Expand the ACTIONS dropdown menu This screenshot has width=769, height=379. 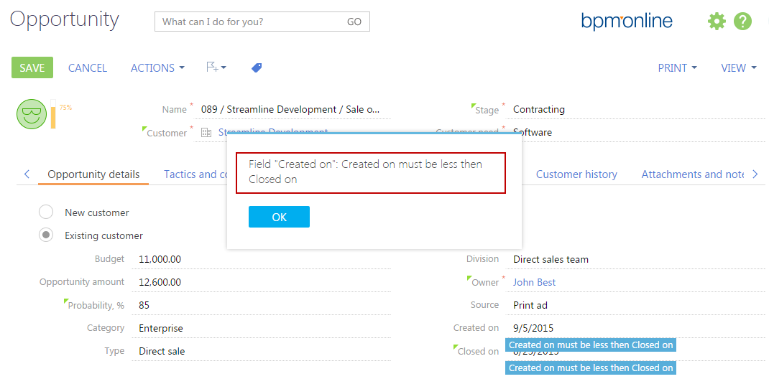point(157,67)
